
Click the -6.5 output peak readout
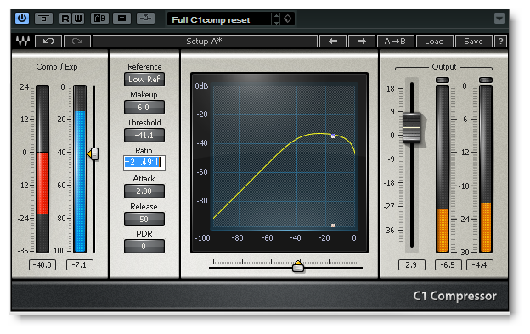pos(448,265)
